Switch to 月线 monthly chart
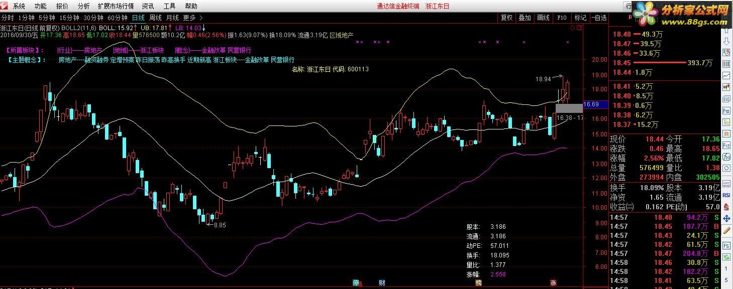The height and width of the screenshot is (289, 733). point(172,18)
